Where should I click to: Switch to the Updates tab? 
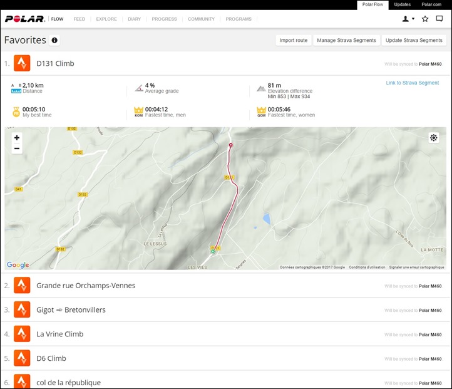coord(402,4)
